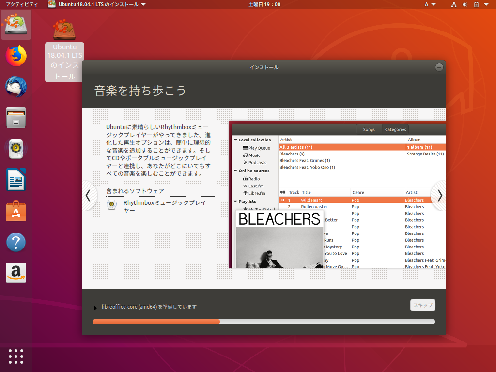Open the clock showing 土曜日 19:08
The height and width of the screenshot is (372, 496).
click(x=264, y=4)
